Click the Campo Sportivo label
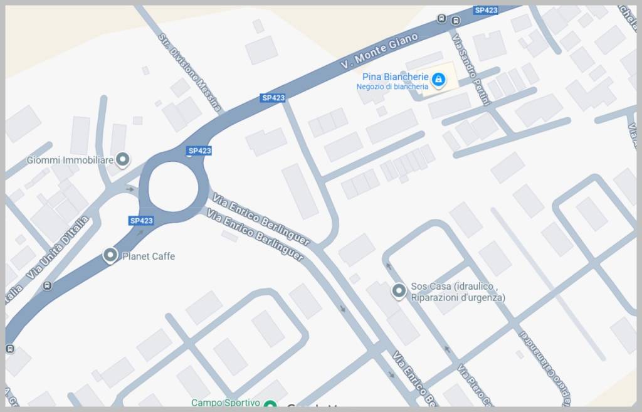642x412 pixels. (226, 403)
